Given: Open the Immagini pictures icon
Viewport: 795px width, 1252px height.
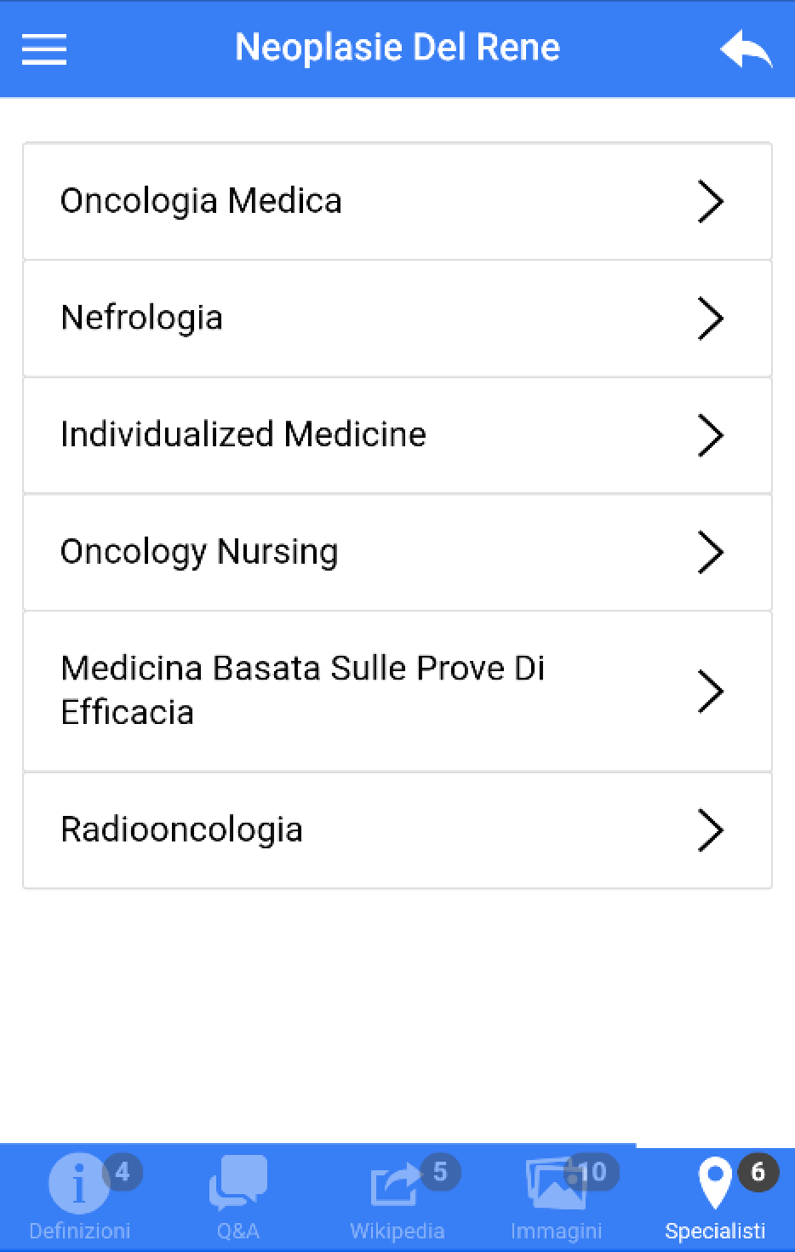Looking at the screenshot, I should [555, 1184].
